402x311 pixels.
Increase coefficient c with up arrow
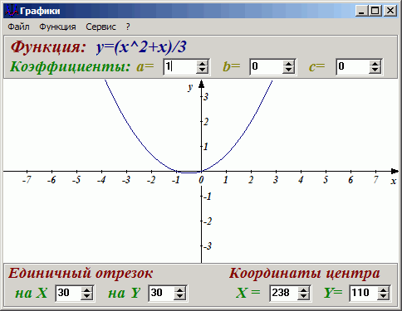375,64
